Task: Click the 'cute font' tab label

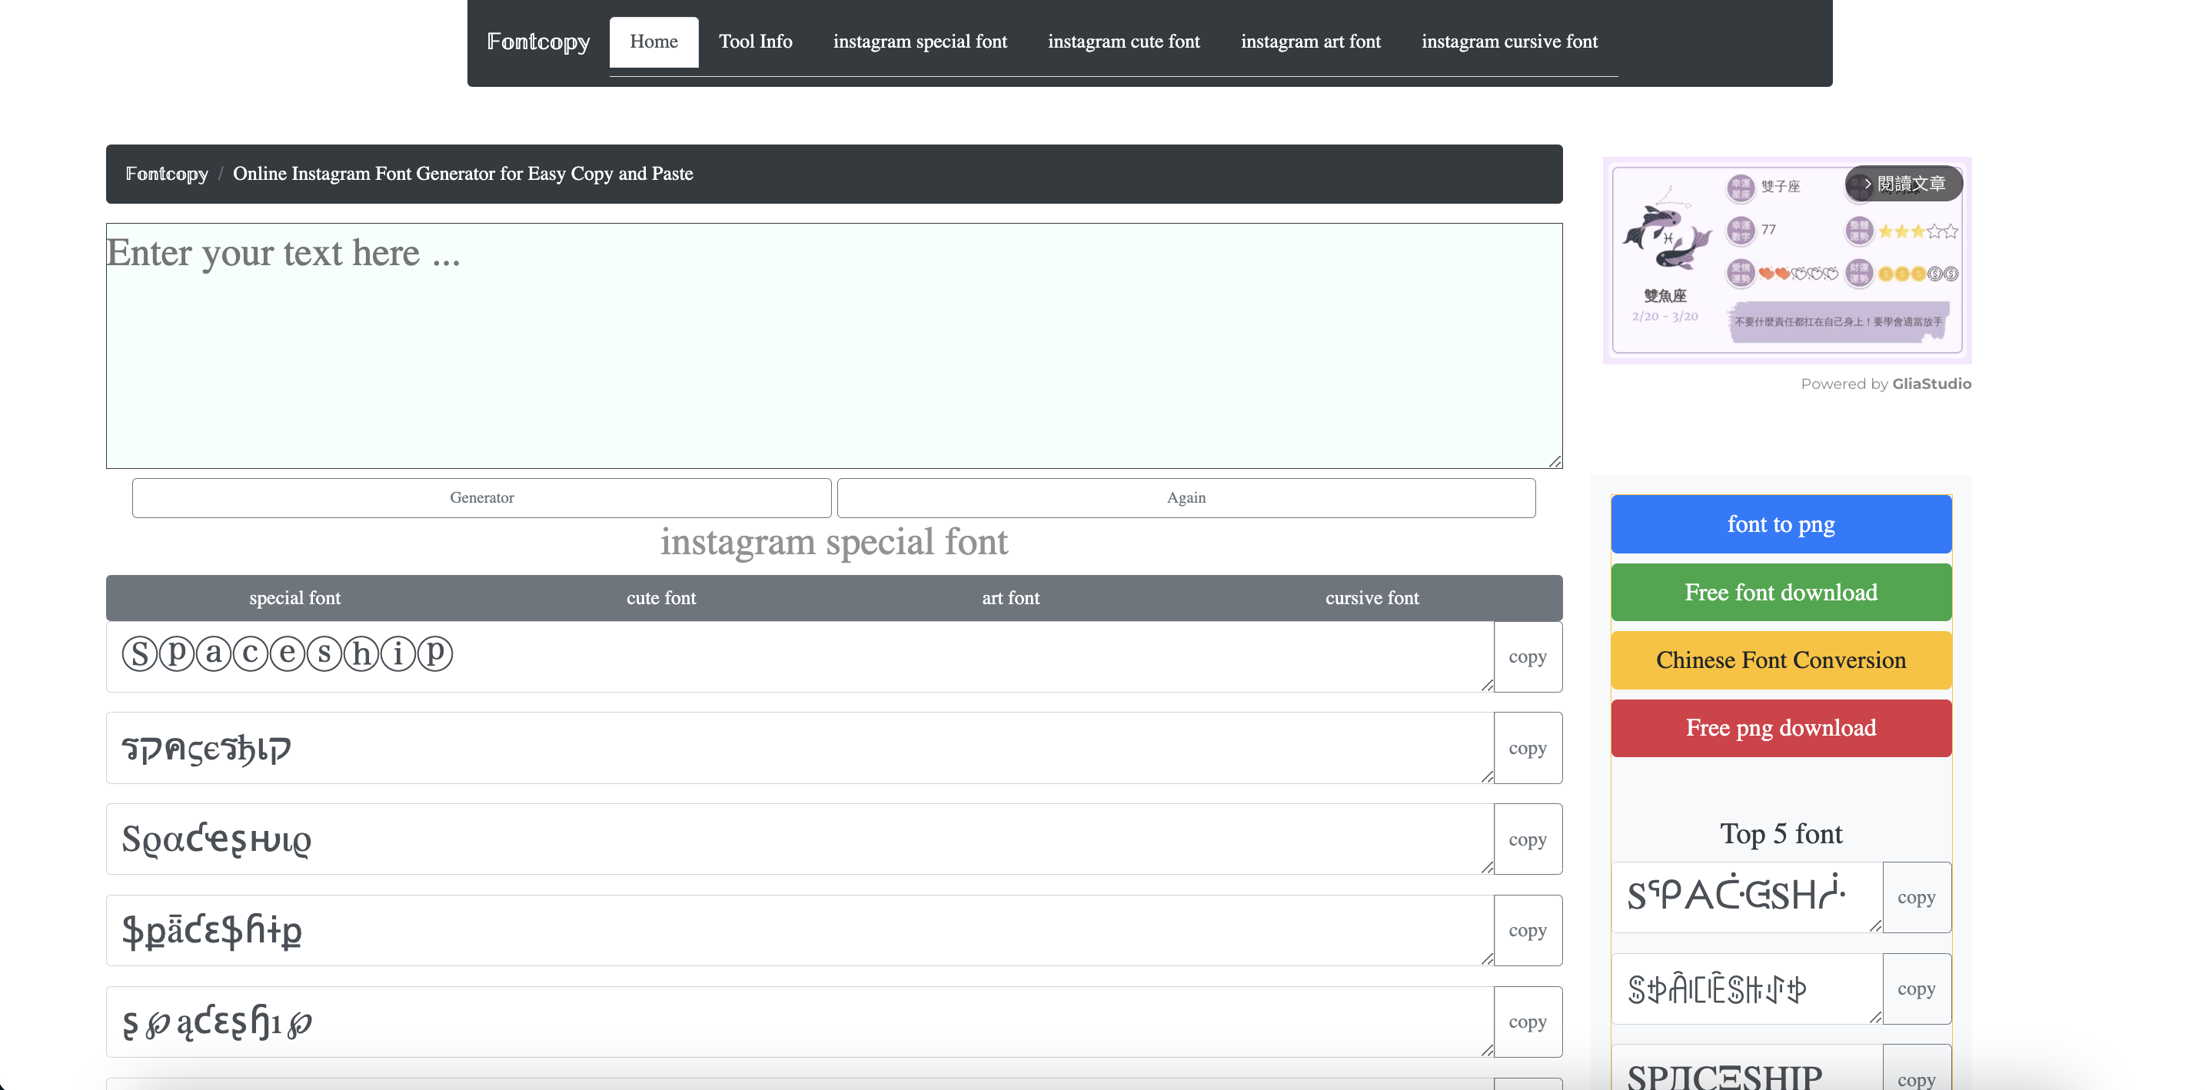Action: [x=662, y=597]
